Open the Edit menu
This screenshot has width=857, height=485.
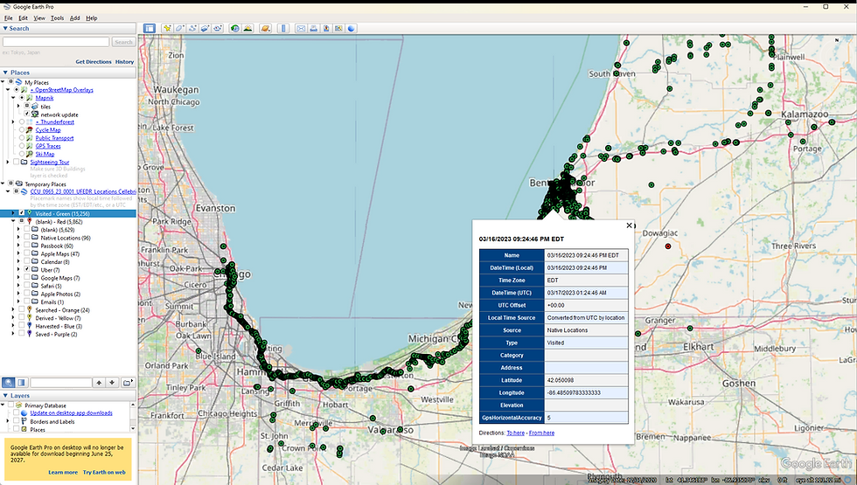[x=23, y=18]
